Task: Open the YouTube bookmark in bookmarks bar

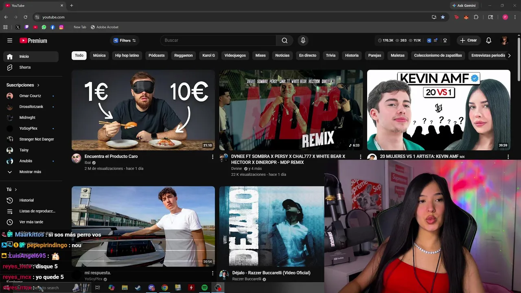Action: 35,27
